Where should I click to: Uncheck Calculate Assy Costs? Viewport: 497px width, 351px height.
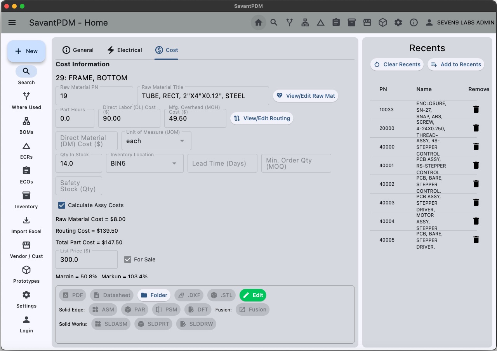tap(62, 205)
